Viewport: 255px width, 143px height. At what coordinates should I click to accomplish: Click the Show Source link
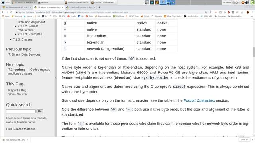18,94
